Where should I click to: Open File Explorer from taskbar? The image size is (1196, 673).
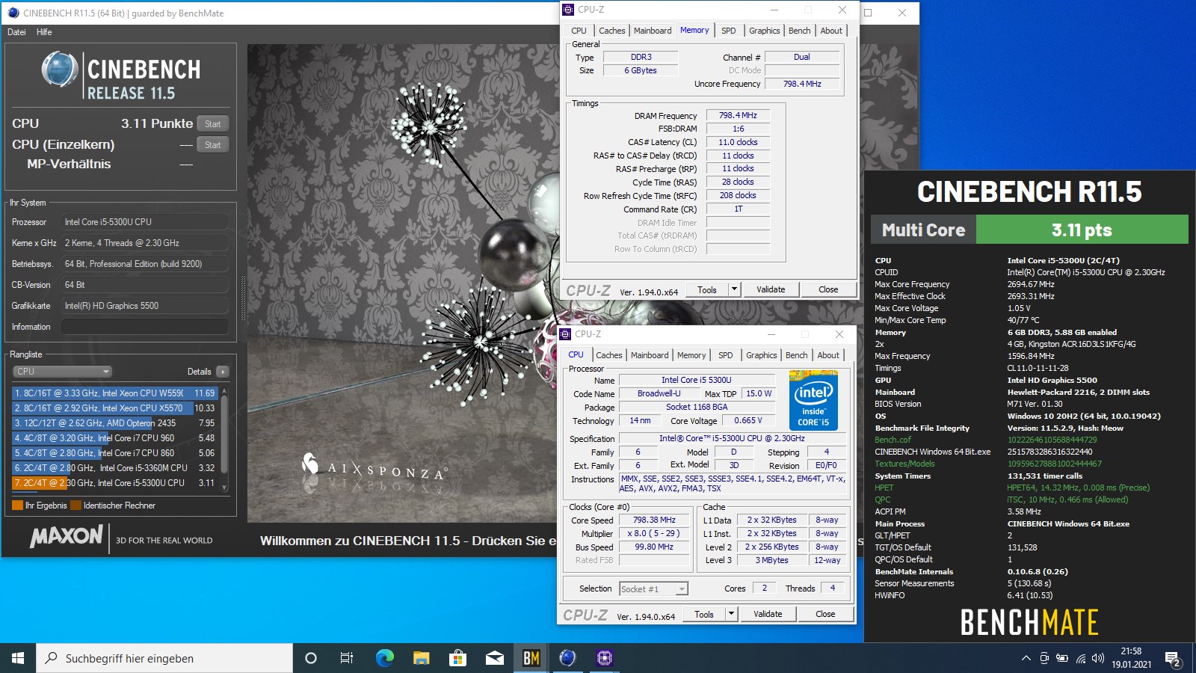pyautogui.click(x=421, y=658)
